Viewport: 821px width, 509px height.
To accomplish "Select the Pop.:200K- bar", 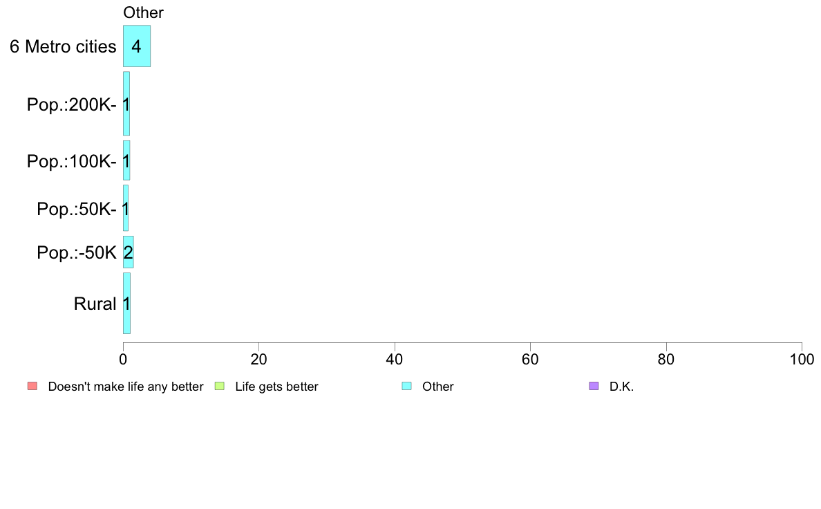I will pos(126,104).
